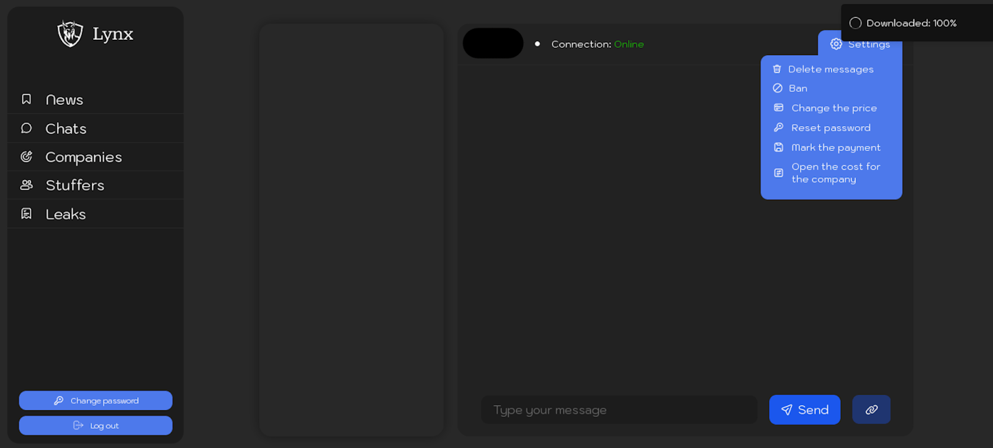Click the target icon beside Companies
This screenshot has width=993, height=448.
[26, 156]
